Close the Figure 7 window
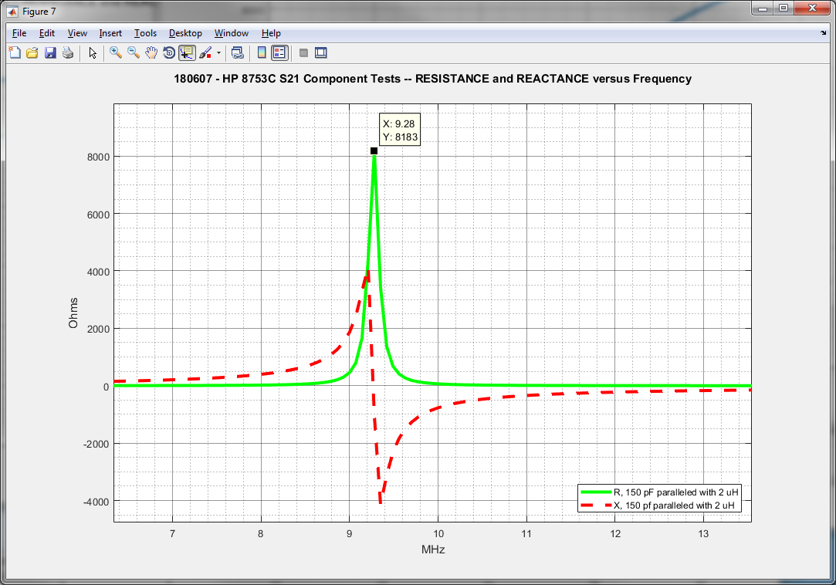The width and height of the screenshot is (836, 585). coord(812,8)
